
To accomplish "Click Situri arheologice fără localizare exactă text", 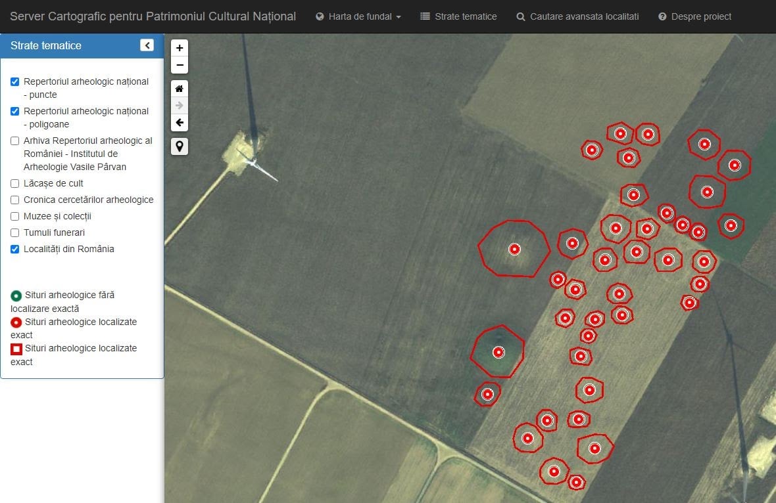I will tap(62, 302).
